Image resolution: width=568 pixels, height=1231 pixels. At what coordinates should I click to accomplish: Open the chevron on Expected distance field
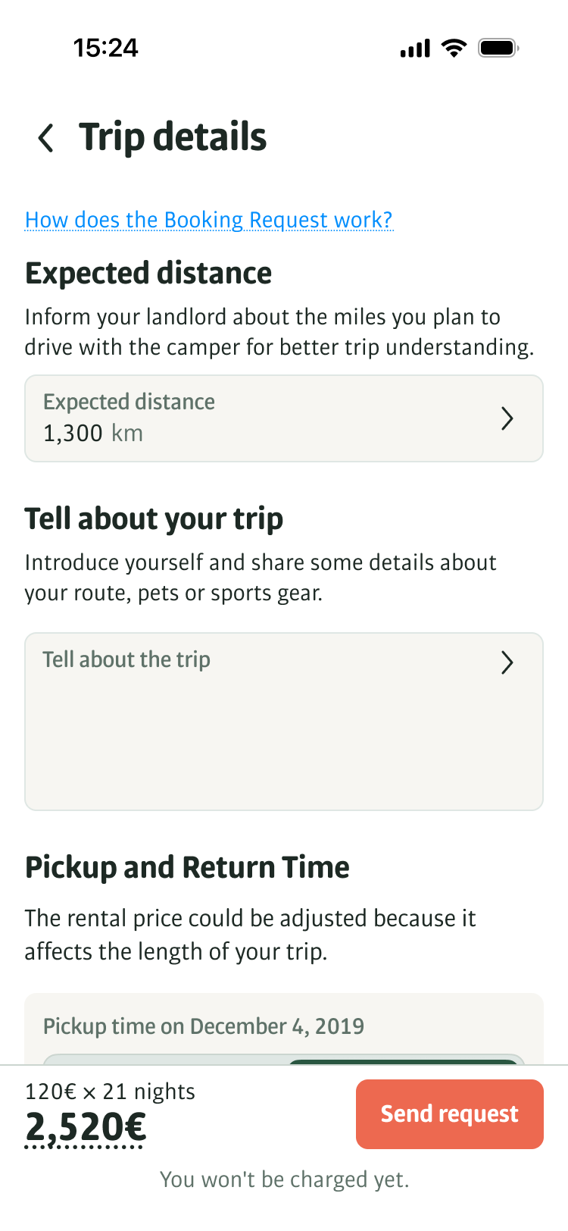tap(507, 418)
